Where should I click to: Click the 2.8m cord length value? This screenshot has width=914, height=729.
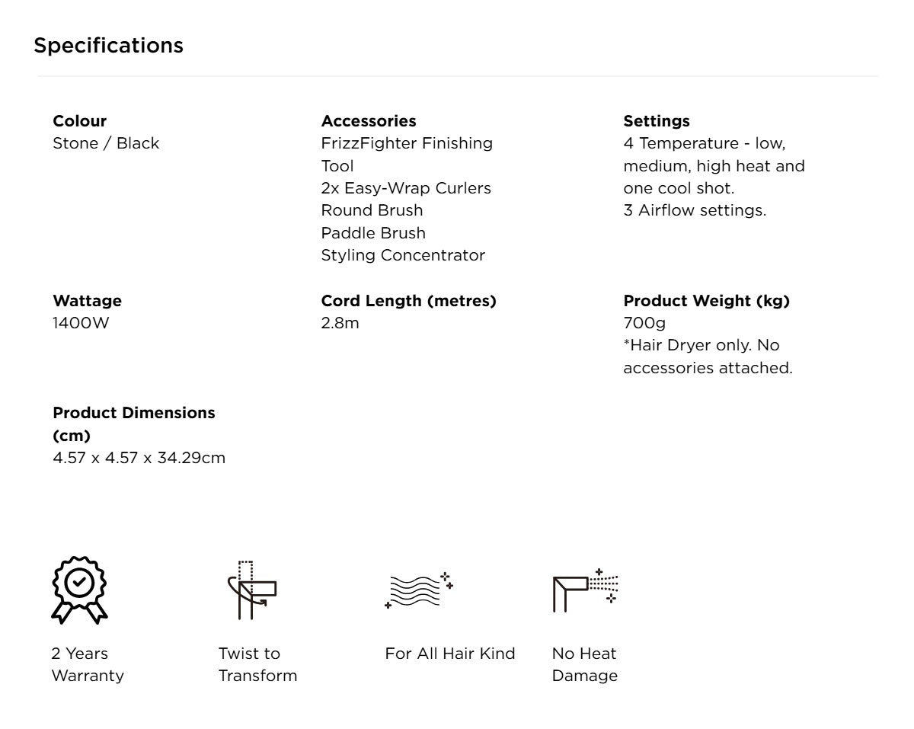(340, 323)
